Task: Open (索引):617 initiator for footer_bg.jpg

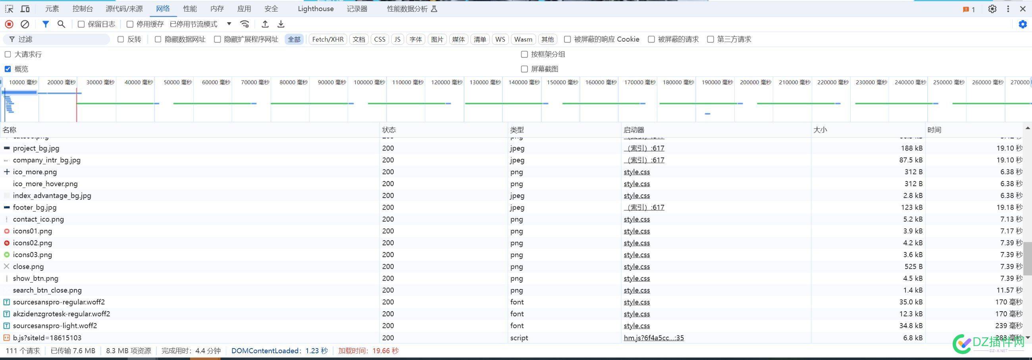Action: (644, 208)
